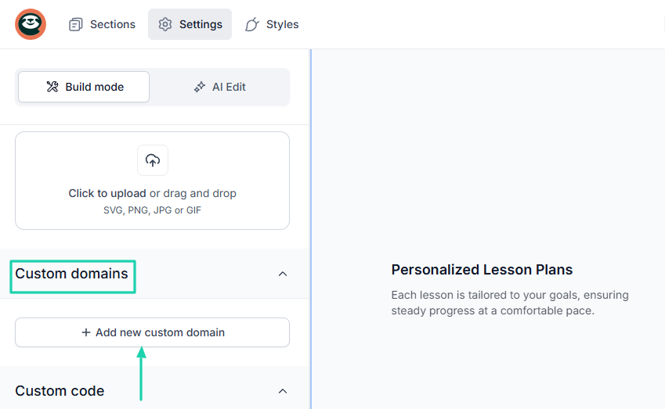665x409 pixels.
Task: Click the "Click to upload" link text
Action: pyautogui.click(x=107, y=193)
